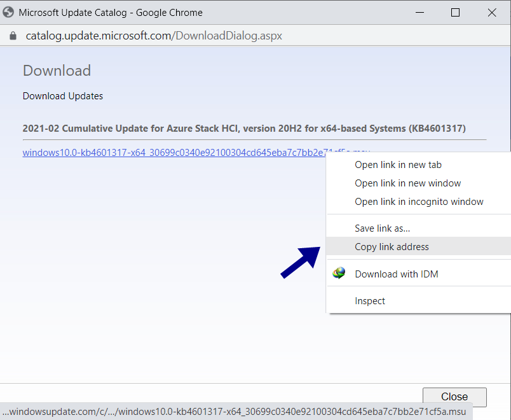
Task: Click the page favicon in the title bar
Action: [x=8, y=12]
